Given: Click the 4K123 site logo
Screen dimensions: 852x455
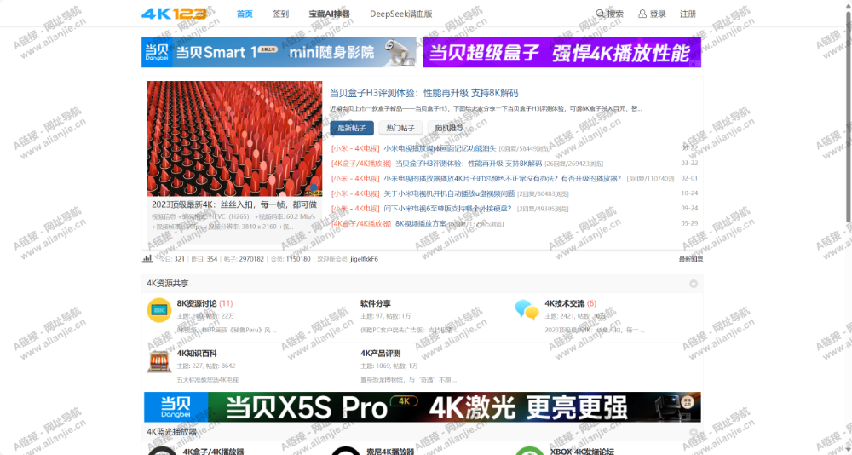Looking at the screenshot, I should pos(174,14).
